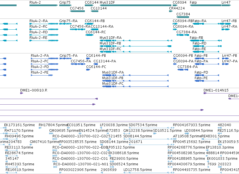Click the Myo31DF-RA transcript label
Screen dimensions: 239x174
(111, 38)
